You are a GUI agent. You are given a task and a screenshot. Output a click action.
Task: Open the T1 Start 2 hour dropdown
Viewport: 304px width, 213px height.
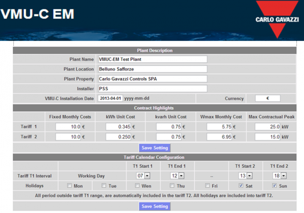pos(245,176)
